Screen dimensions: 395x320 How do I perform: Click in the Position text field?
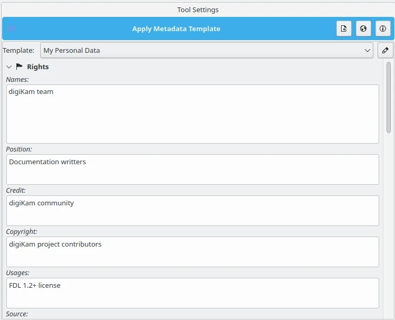tap(192, 170)
